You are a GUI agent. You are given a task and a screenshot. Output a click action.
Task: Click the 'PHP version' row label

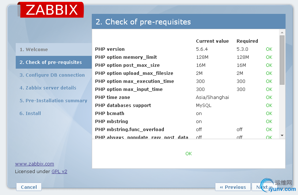point(110,49)
